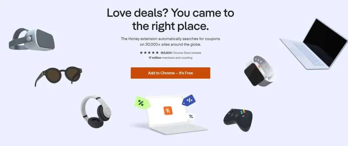Screen dimensions: 348x146
Task: Click the '30,000+ sites around the globe' line
Action: pos(170,44)
